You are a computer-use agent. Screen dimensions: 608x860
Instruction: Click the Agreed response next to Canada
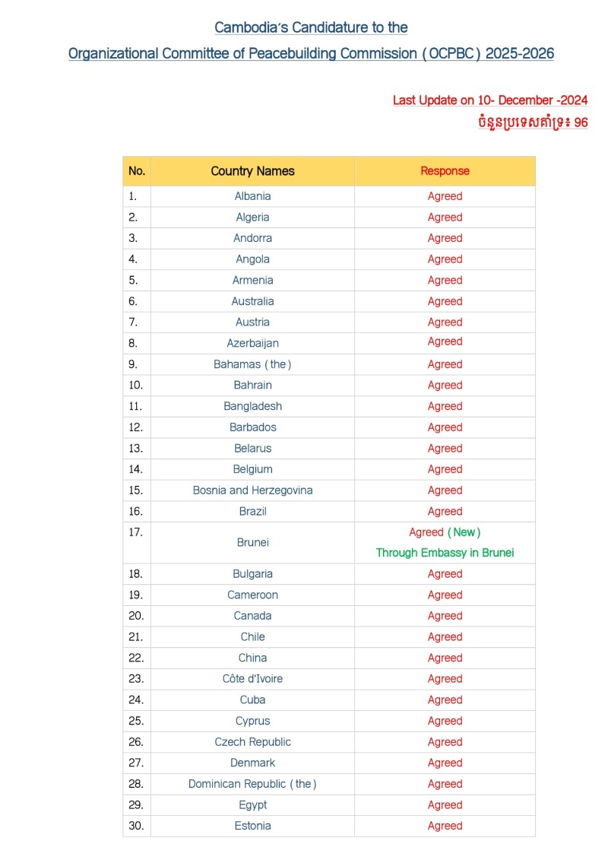(x=445, y=617)
